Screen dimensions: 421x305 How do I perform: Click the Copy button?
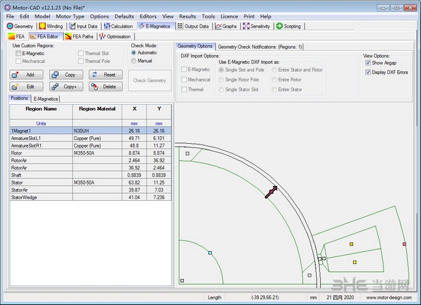point(66,74)
